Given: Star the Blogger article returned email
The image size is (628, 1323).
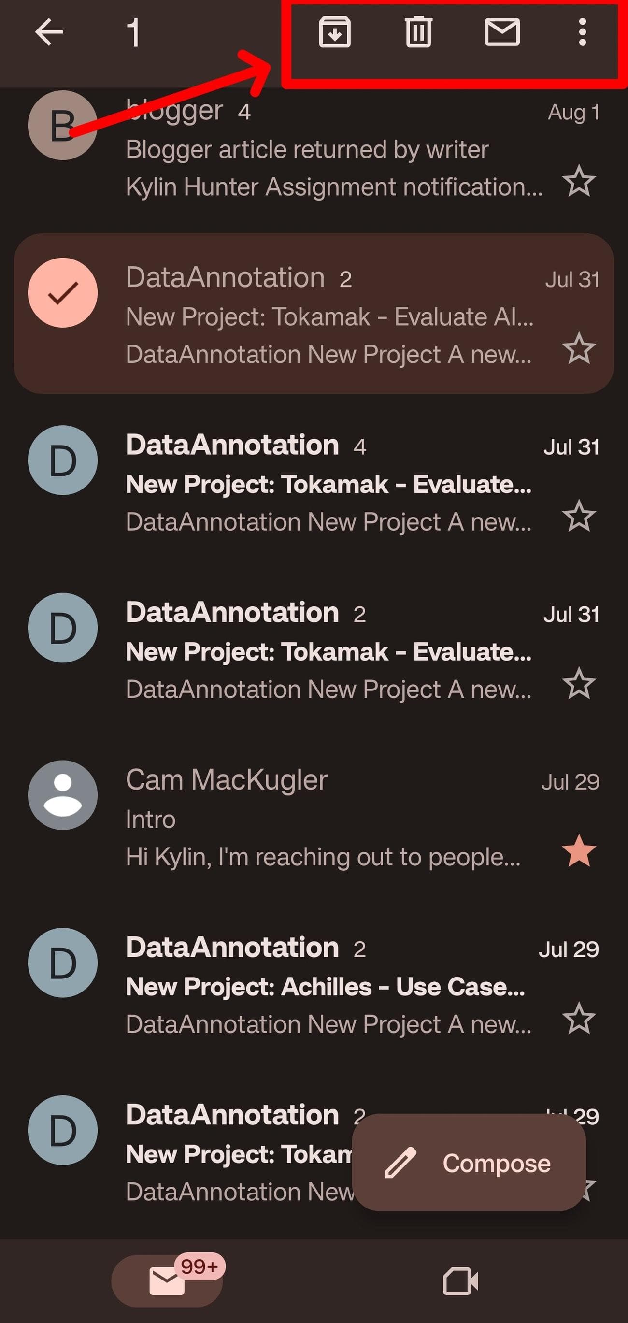Looking at the screenshot, I should pyautogui.click(x=579, y=181).
